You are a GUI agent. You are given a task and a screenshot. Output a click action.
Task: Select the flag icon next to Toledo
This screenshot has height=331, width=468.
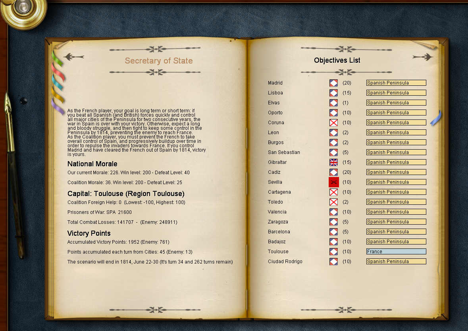[x=333, y=202]
